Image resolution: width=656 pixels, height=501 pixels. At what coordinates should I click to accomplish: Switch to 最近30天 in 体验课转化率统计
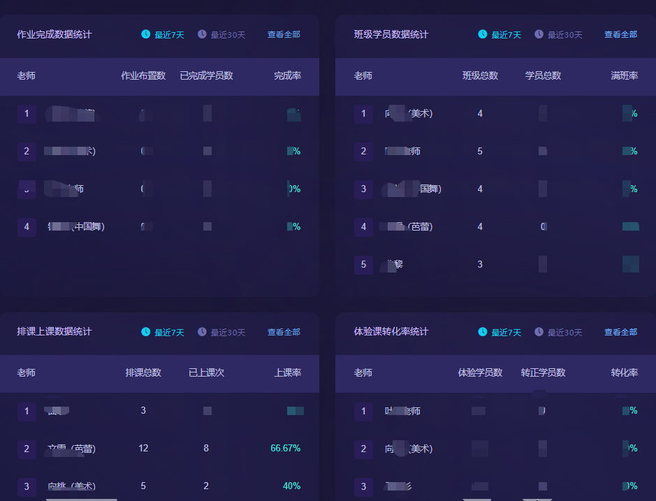click(x=564, y=333)
